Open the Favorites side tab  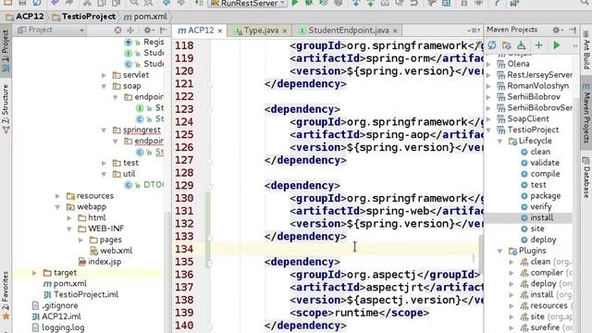pyautogui.click(x=6, y=295)
